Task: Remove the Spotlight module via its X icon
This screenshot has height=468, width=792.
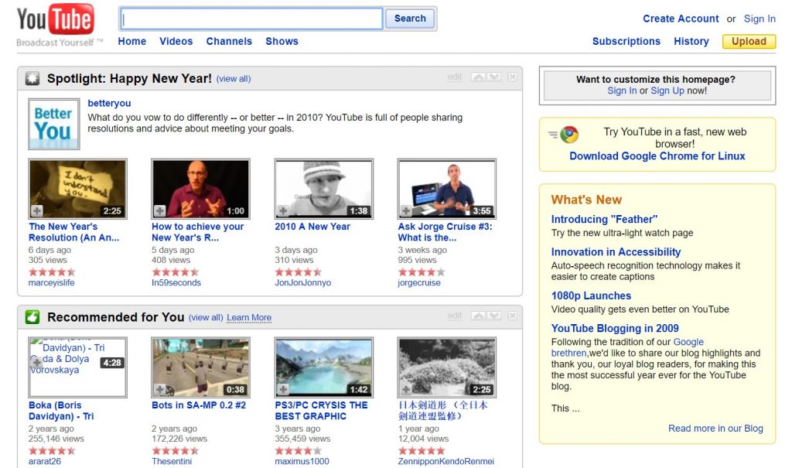Action: (511, 77)
